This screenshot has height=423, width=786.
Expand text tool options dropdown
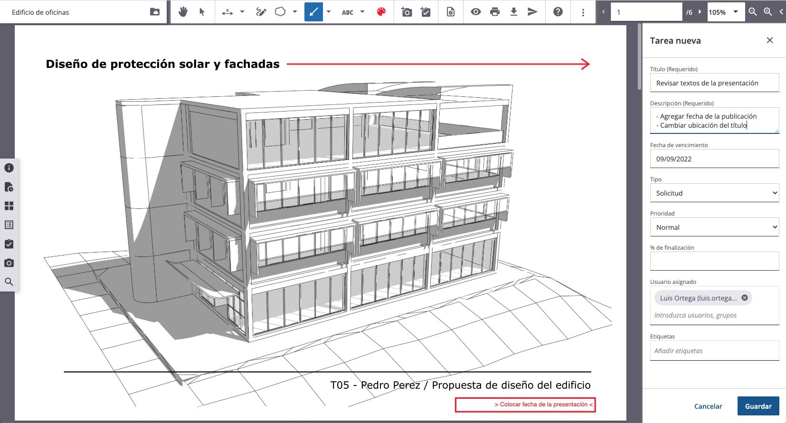362,12
